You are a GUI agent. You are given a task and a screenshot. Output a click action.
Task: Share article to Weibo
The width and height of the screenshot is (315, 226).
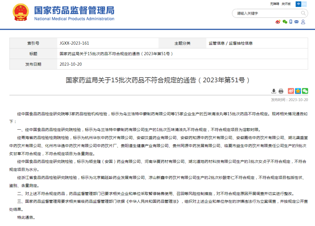(x=291, y=91)
